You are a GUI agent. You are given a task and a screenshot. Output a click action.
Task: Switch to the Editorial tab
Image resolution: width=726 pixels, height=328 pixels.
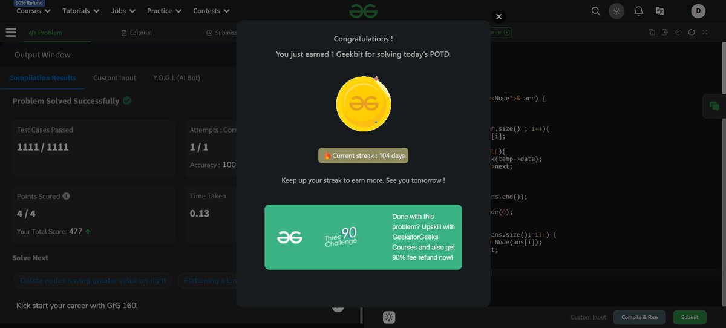[137, 33]
